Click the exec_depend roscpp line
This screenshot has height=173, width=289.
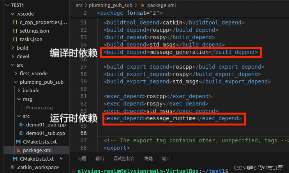click(x=157, y=96)
